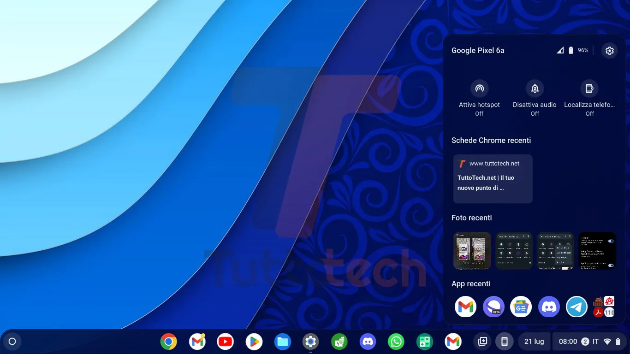
Task: Open the last recent photo with toggles
Action: [x=597, y=251]
